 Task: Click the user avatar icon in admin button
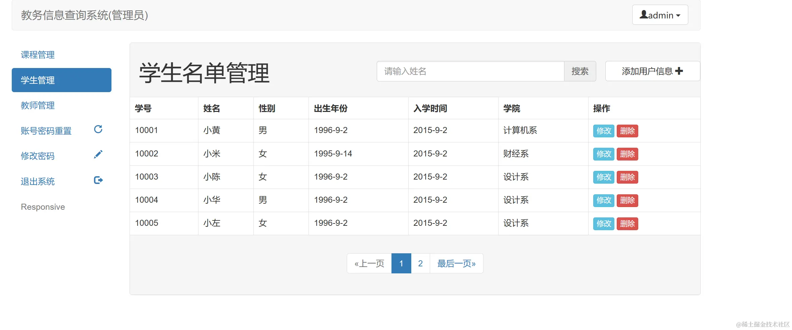pos(643,14)
